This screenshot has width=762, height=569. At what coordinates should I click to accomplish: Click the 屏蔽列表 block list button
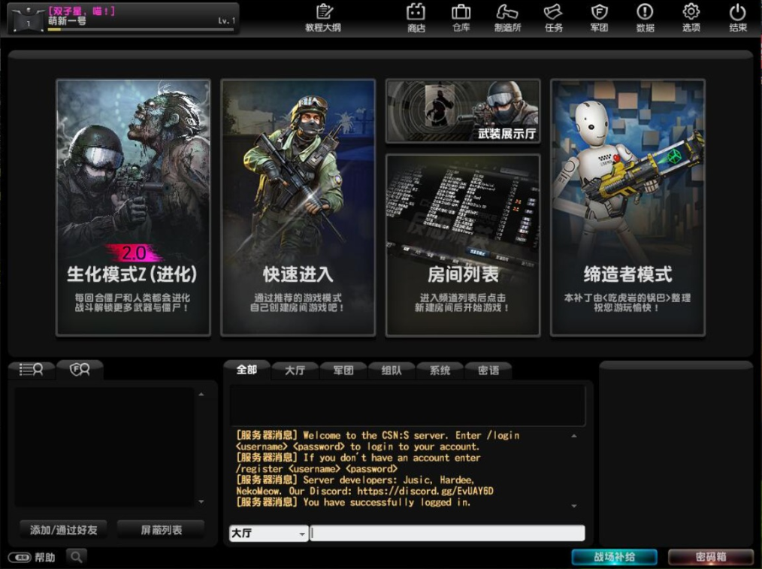161,530
